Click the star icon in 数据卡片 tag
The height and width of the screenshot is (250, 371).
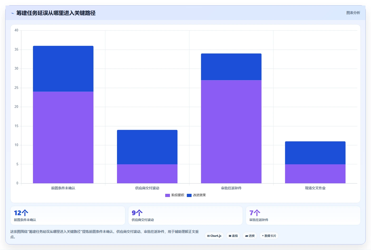click(x=263, y=236)
